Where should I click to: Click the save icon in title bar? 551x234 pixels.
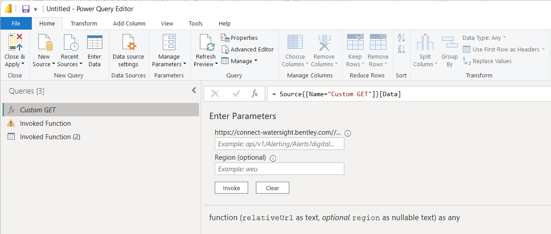(x=25, y=9)
